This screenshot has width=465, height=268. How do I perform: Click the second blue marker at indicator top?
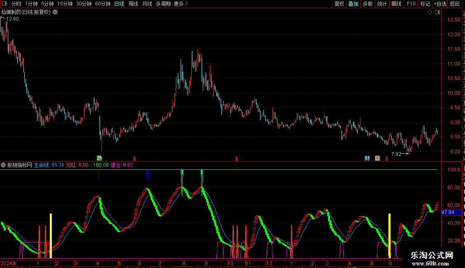pos(147,174)
